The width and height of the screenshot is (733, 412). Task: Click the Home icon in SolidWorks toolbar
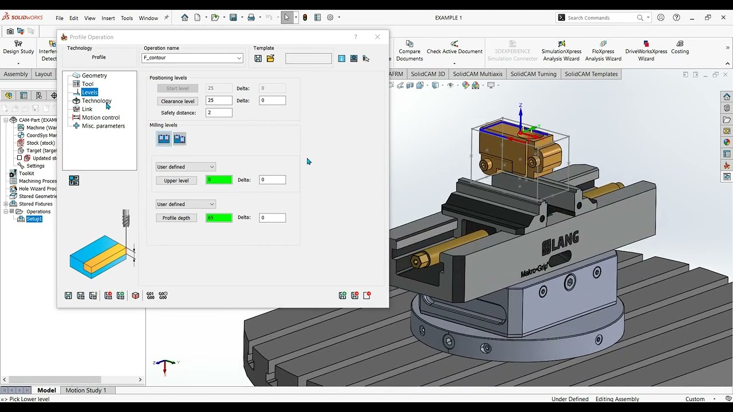point(184,18)
